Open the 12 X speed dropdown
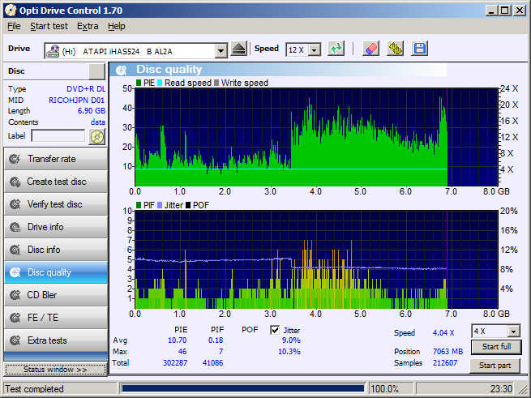The width and height of the screenshot is (531, 398). point(315,50)
